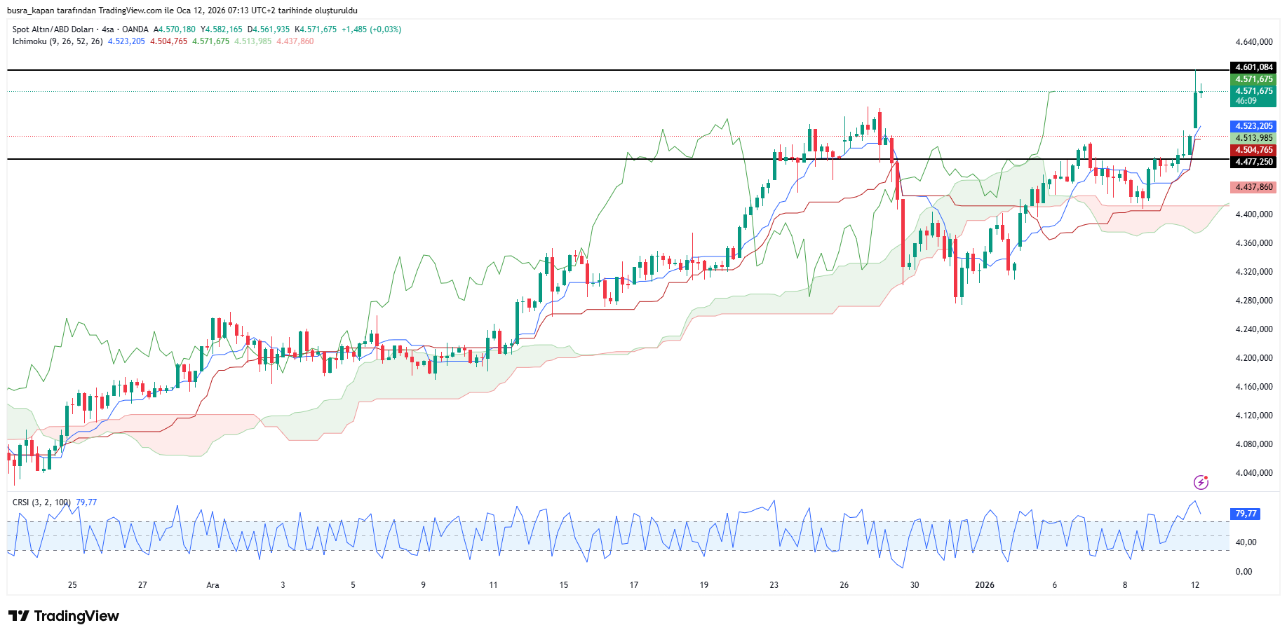Click the light green 4.513,985 axis label
This screenshot has width=1287, height=637.
pyautogui.click(x=1253, y=138)
